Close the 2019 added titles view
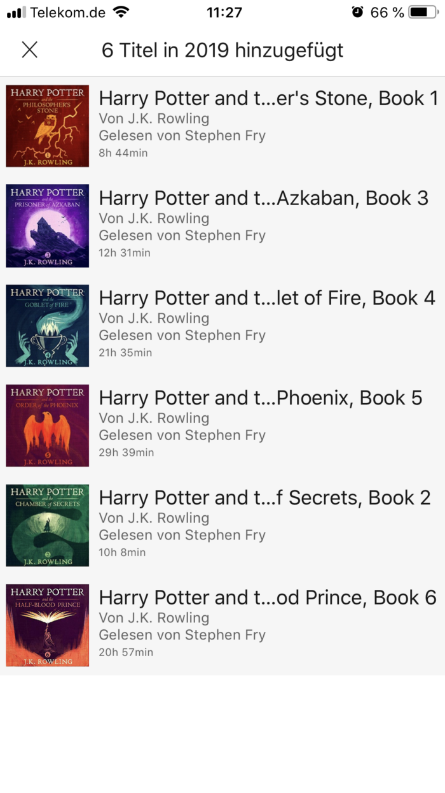Screen dimensions: 445x793 (30, 50)
